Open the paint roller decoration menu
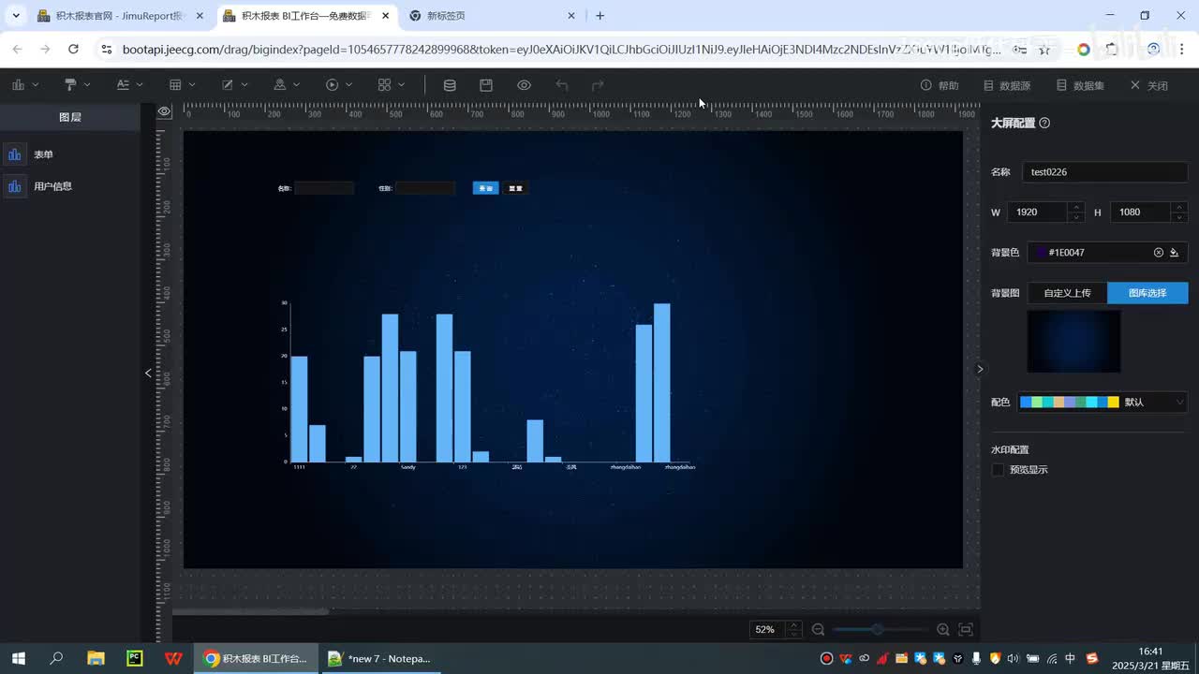Screen dimensions: 1199x674 click(x=77, y=85)
